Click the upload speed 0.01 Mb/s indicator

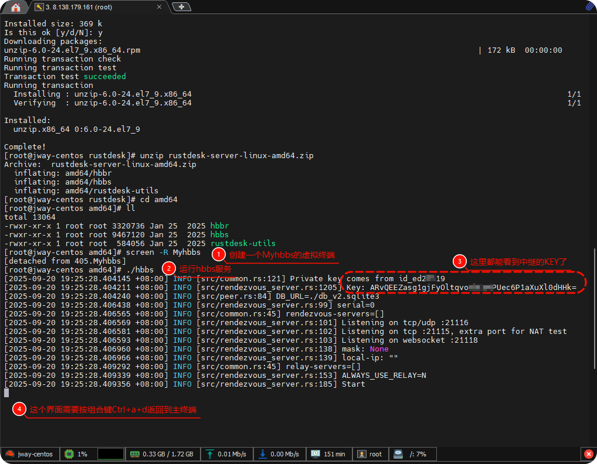point(226,454)
